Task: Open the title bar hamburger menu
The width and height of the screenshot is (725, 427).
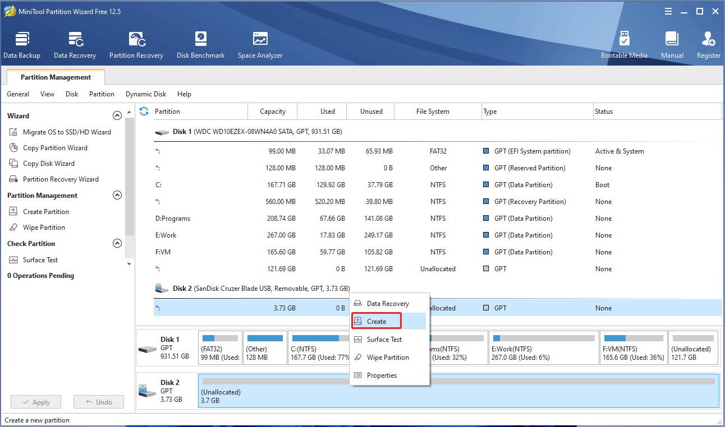Action: tap(668, 11)
